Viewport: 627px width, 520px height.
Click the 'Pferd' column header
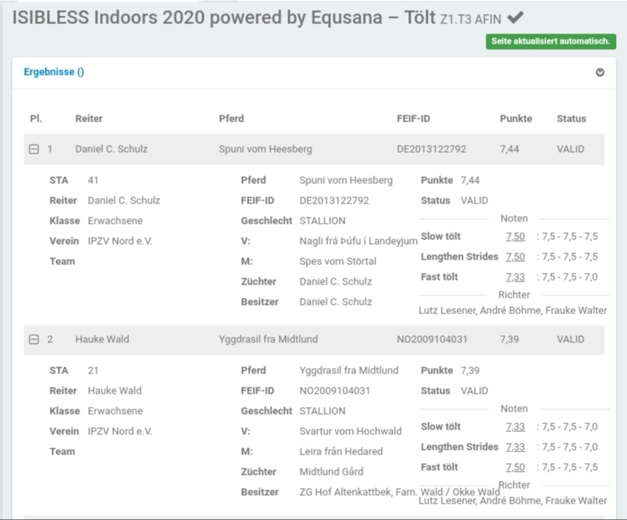(231, 119)
